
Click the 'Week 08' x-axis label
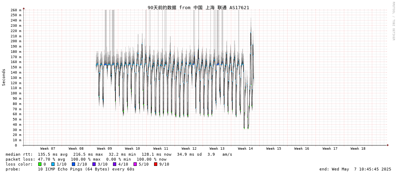[76, 149]
